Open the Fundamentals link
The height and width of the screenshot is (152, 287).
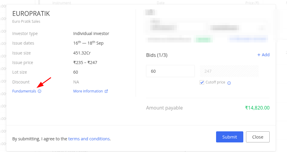click(24, 91)
